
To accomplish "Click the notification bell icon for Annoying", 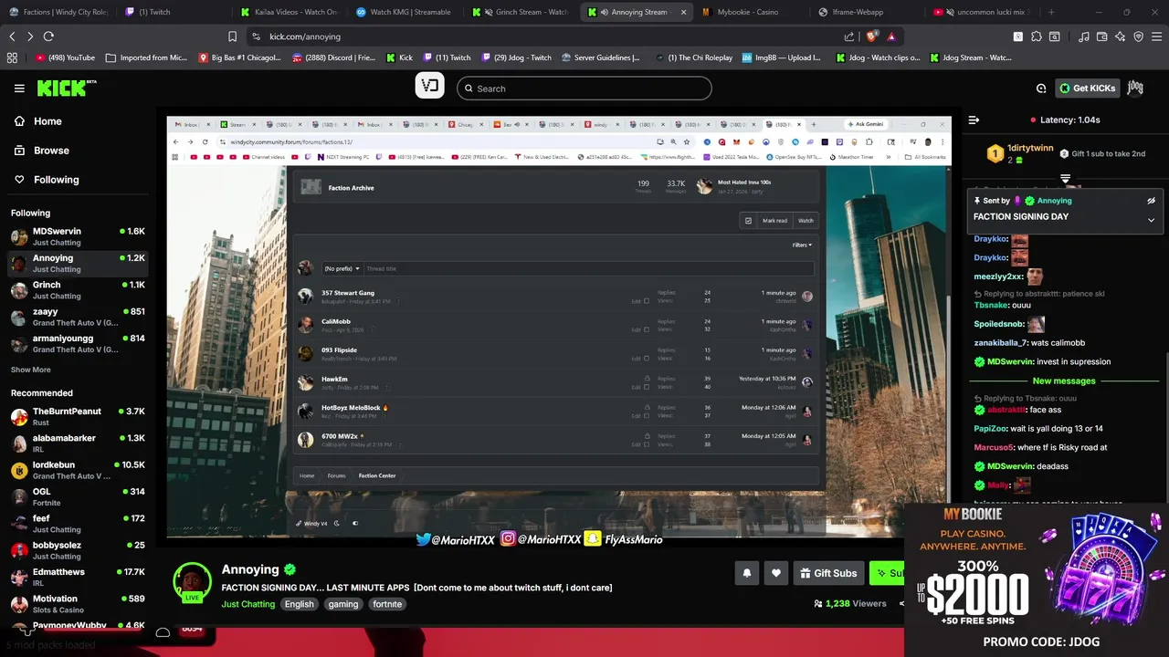I will coord(747,573).
